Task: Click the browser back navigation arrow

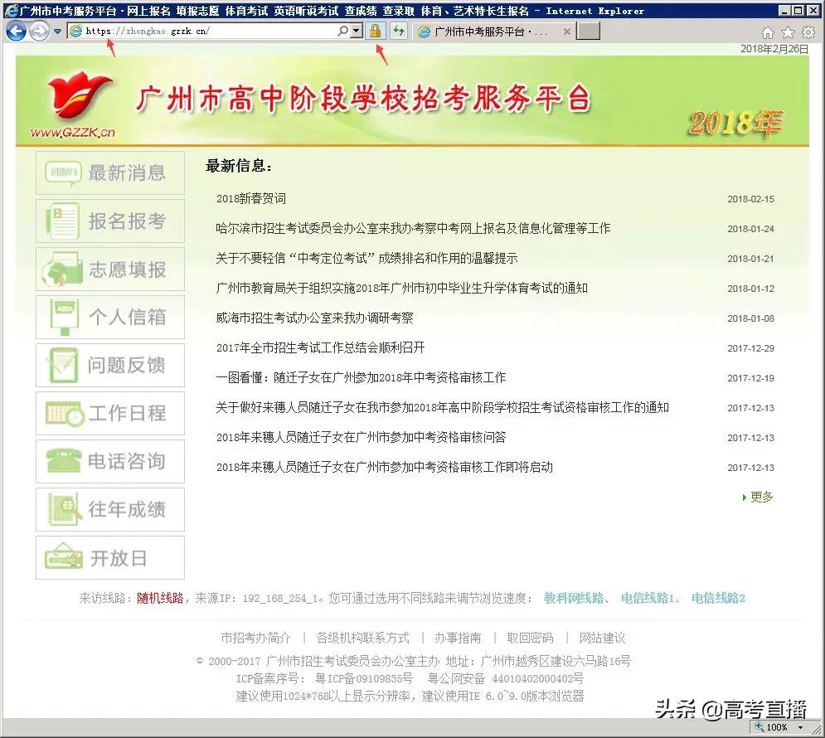Action: 16,32
